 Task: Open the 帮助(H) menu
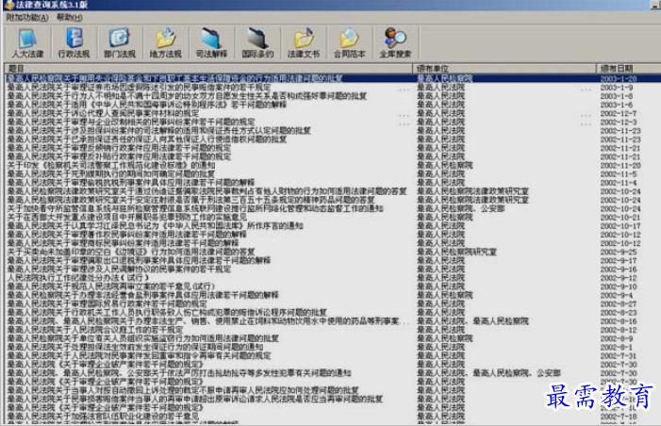click(x=70, y=17)
